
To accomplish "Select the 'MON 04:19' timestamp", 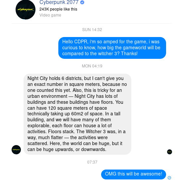I will click(x=92, y=66).
